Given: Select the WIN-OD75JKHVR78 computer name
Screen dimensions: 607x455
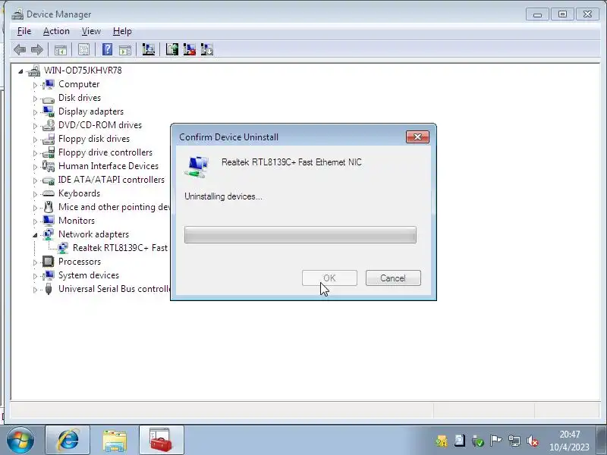Looking at the screenshot, I should point(83,71).
